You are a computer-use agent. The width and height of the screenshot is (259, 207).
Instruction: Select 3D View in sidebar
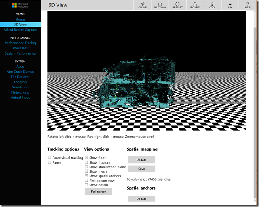pyautogui.click(x=20, y=24)
